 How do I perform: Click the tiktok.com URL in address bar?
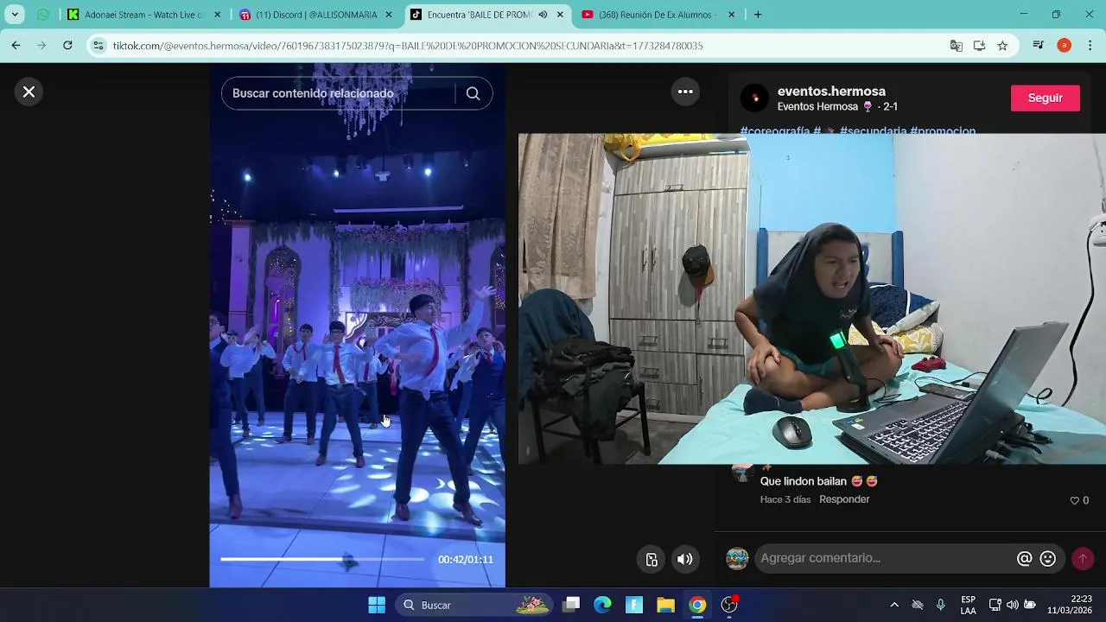point(408,46)
